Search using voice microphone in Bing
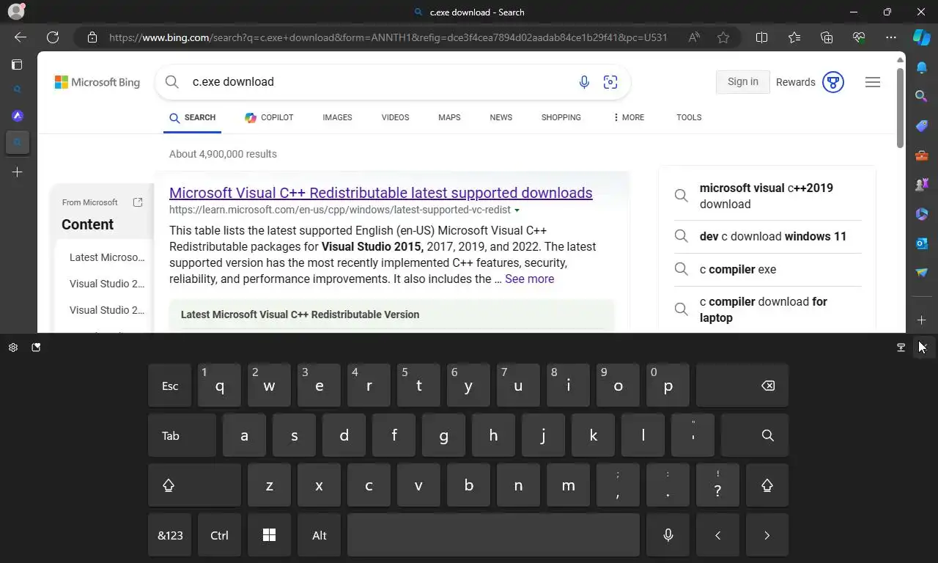The image size is (938, 563). [x=584, y=82]
